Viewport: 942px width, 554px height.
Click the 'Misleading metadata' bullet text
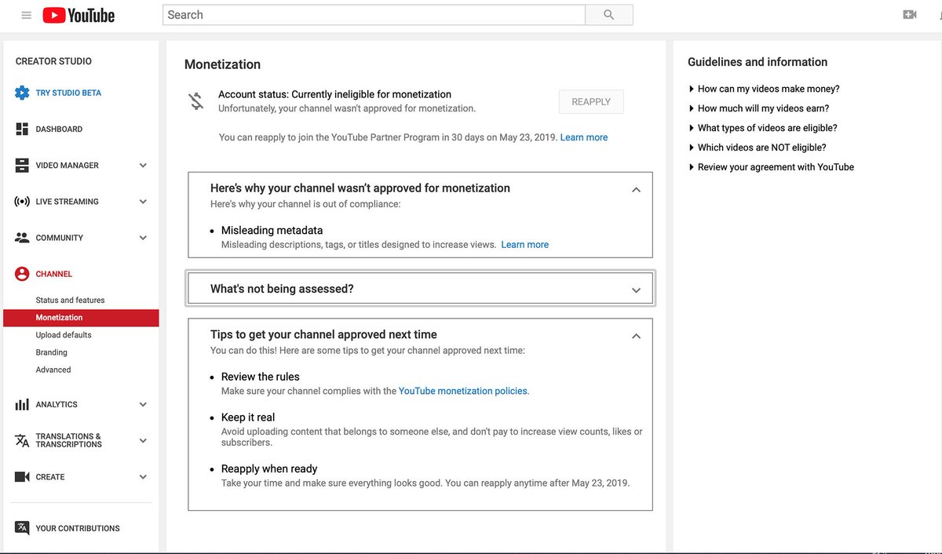[272, 231]
